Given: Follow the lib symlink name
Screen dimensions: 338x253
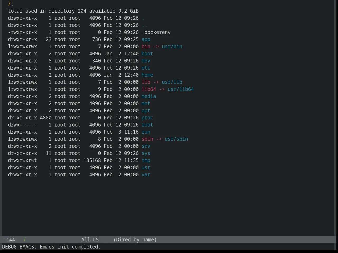Looking at the screenshot, I should tap(146, 82).
